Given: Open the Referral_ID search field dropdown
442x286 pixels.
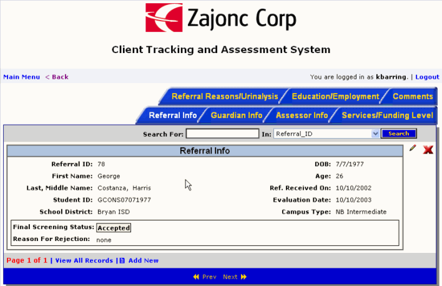Looking at the screenshot, I should coord(375,134).
